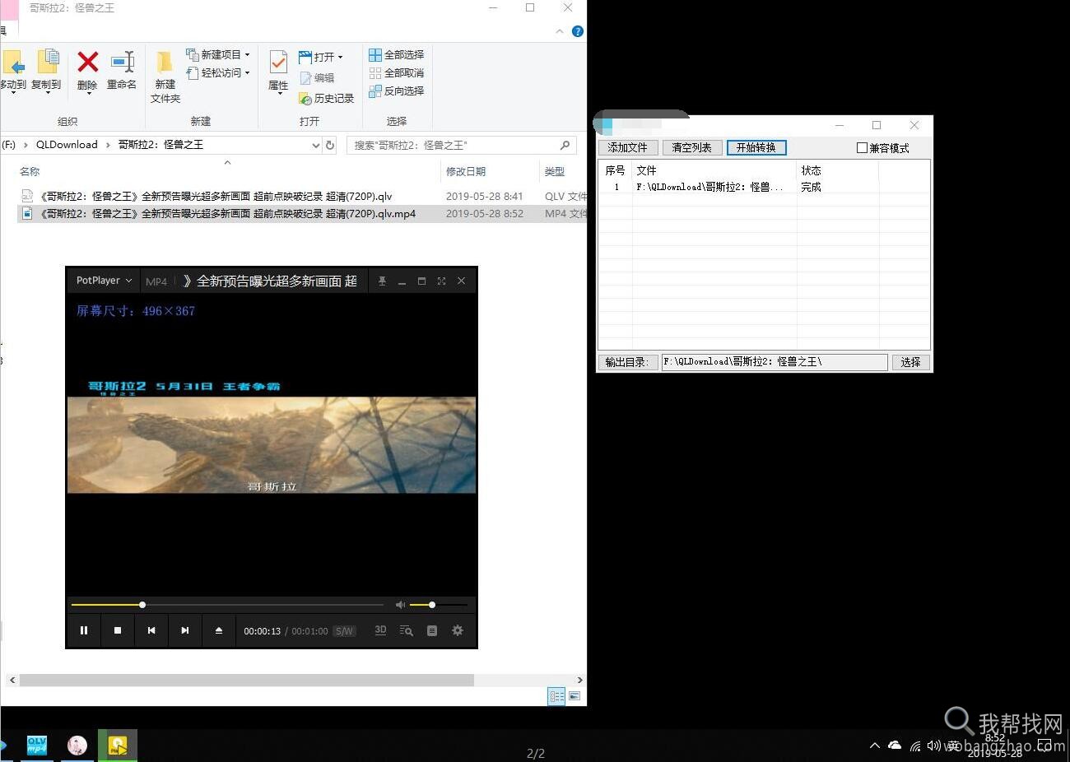Viewport: 1070px width, 762px height.
Task: Enable Compatibility mode (兼容模式) checkbox
Action: coord(862,148)
